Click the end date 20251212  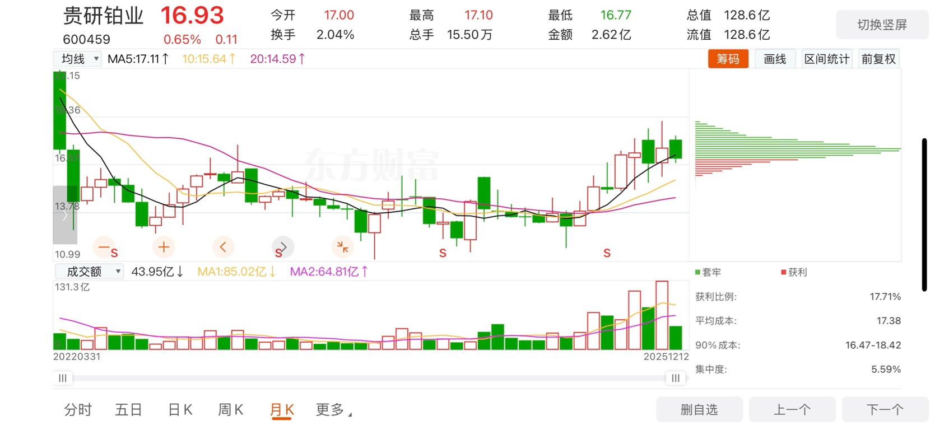[x=666, y=357]
